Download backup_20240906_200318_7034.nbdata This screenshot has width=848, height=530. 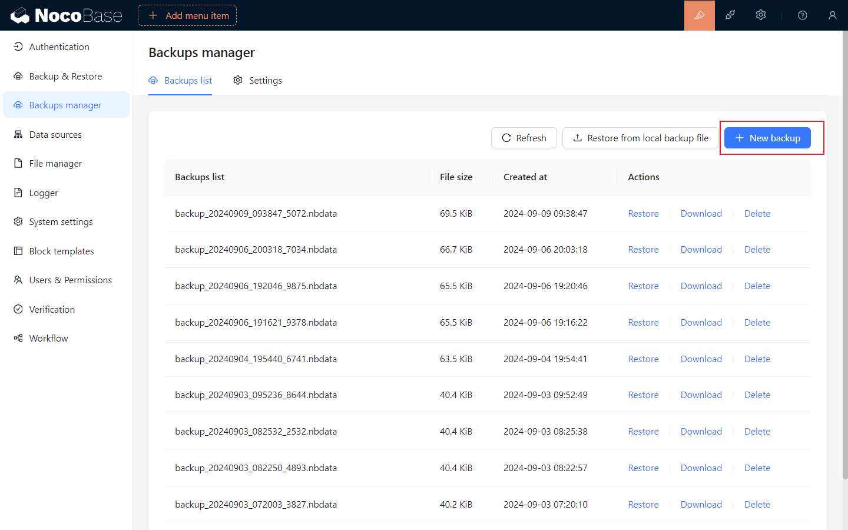click(x=701, y=250)
